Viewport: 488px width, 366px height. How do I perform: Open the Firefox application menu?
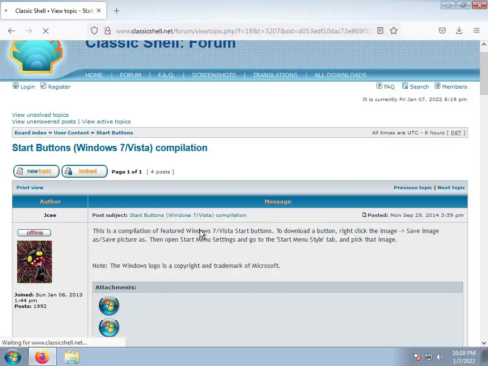pos(477,30)
